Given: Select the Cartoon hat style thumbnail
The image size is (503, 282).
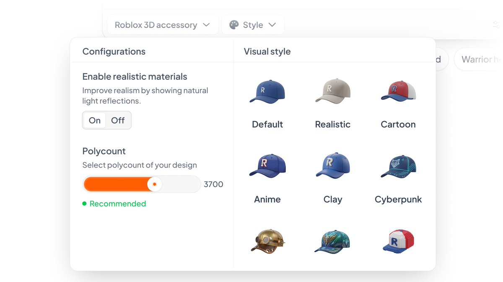Looking at the screenshot, I should (398, 91).
